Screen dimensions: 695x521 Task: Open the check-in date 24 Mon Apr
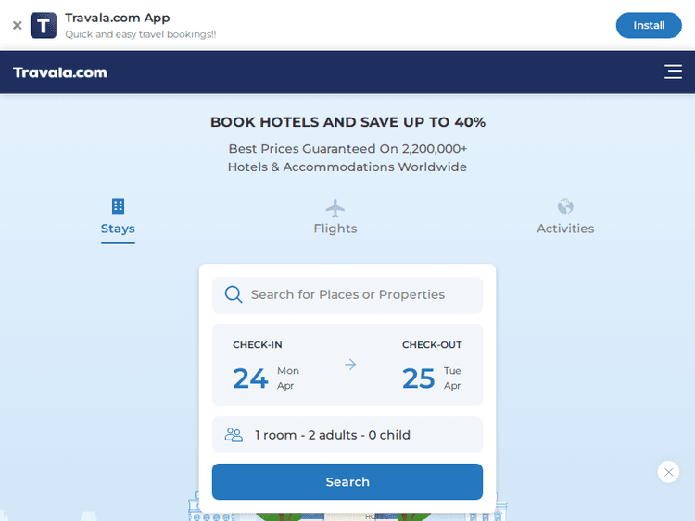point(266,378)
